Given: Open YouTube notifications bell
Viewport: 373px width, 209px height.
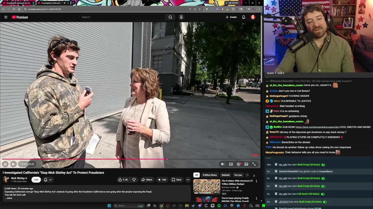Looking at the screenshot, I should pyautogui.click(x=244, y=17).
